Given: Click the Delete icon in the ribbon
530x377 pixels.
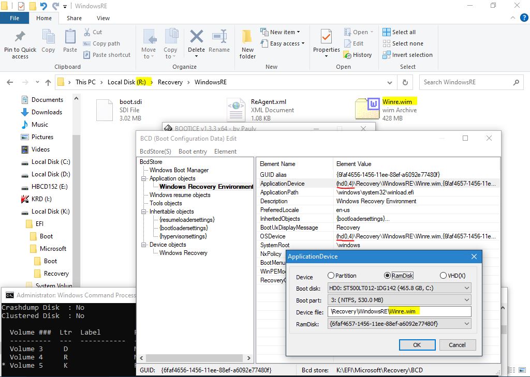Looking at the screenshot, I should (196, 38).
